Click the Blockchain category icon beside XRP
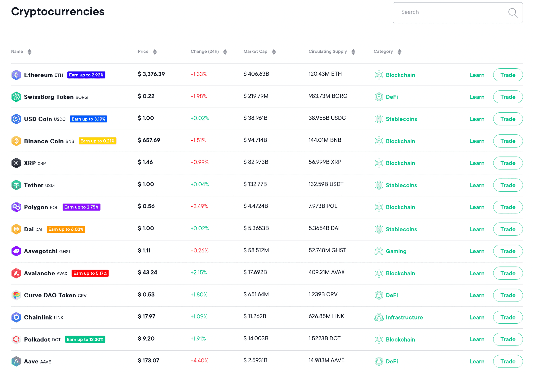This screenshot has height=372, width=533. click(x=379, y=163)
